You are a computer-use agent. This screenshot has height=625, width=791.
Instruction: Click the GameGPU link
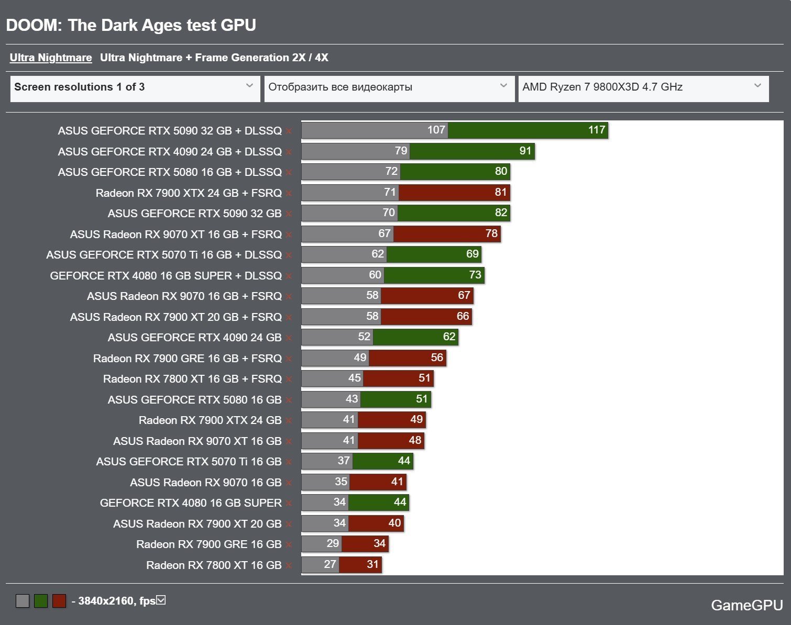(746, 605)
